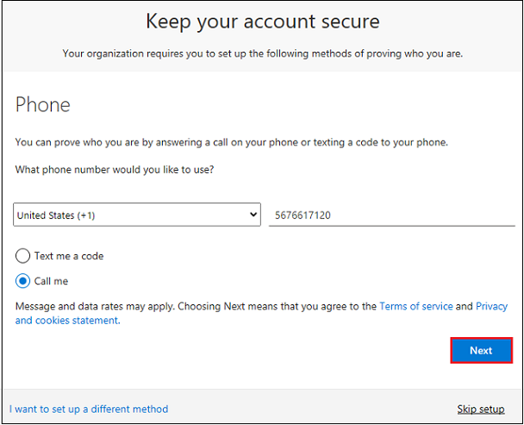This screenshot has height=425, width=524.
Task: Click the "Text me a code" label text
Action: tap(69, 256)
